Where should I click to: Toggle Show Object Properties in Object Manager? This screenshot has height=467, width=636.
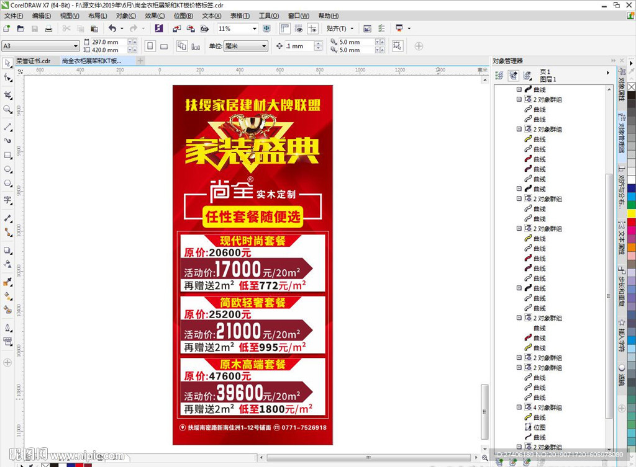[x=499, y=75]
